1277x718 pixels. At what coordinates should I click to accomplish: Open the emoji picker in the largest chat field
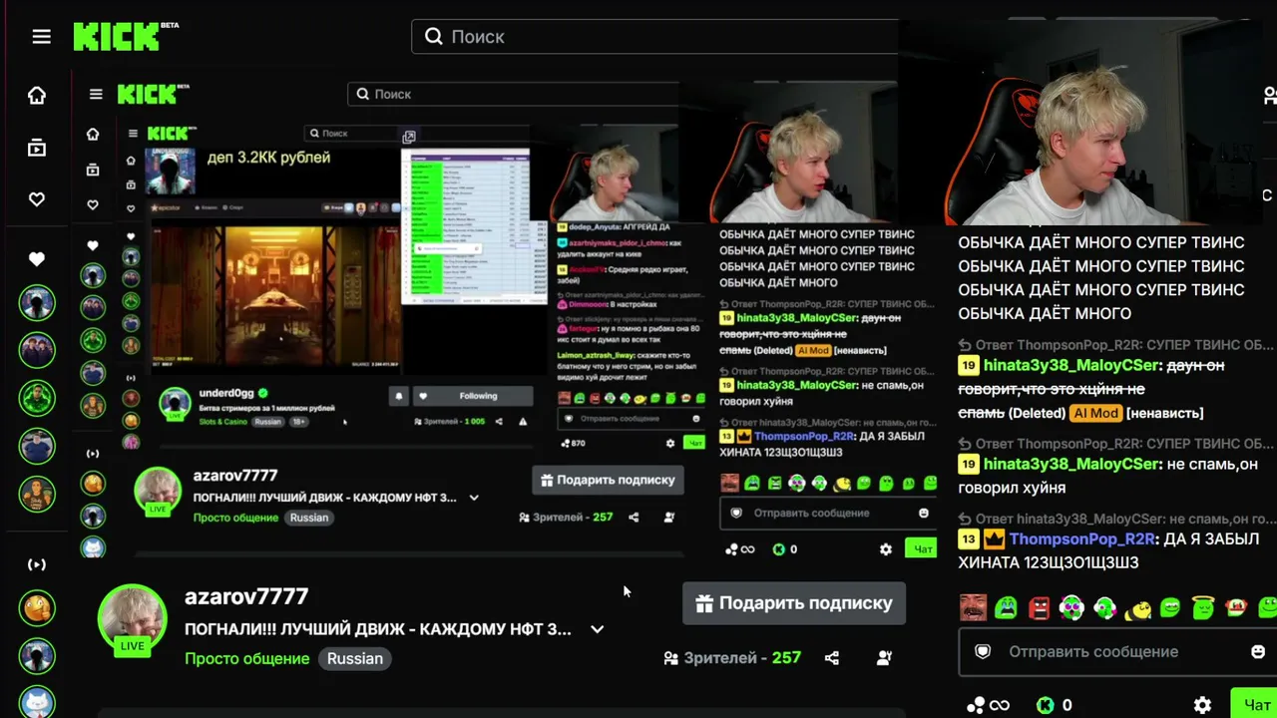point(1258,652)
